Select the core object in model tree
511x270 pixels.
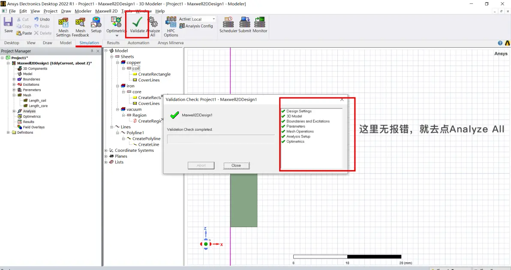click(137, 92)
